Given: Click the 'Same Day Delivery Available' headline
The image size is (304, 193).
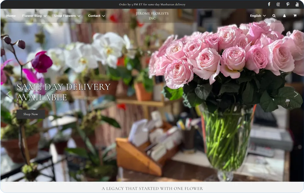Looking at the screenshot, I should (64, 92).
